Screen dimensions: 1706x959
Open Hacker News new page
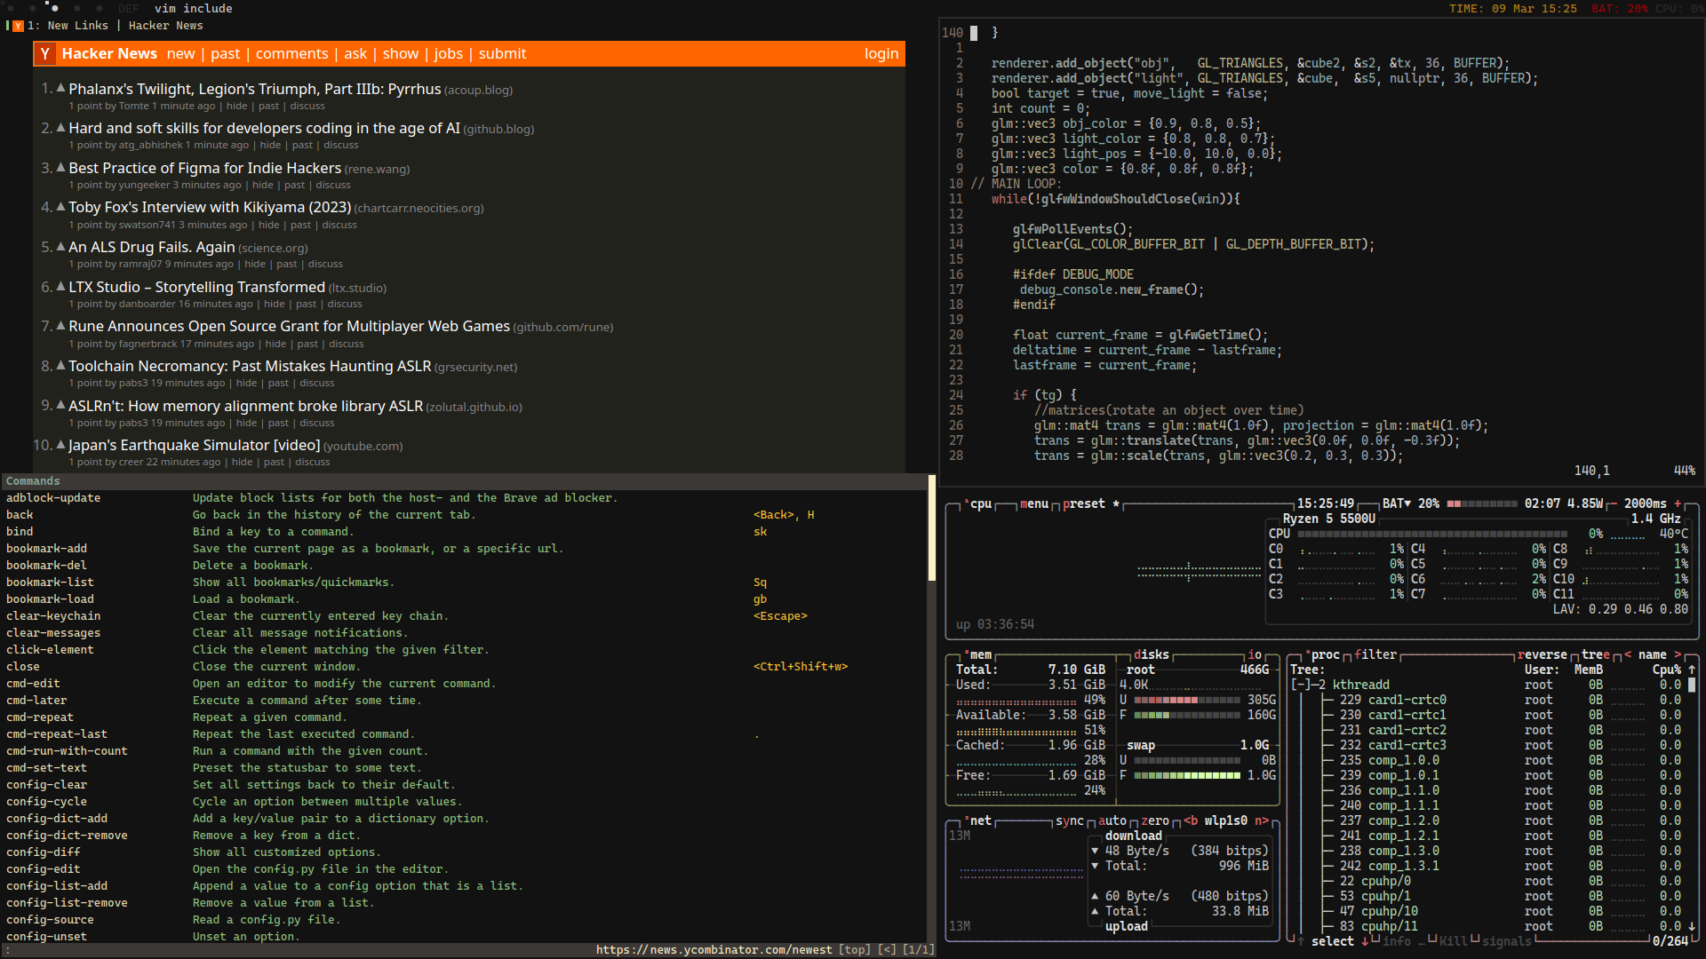click(x=180, y=53)
